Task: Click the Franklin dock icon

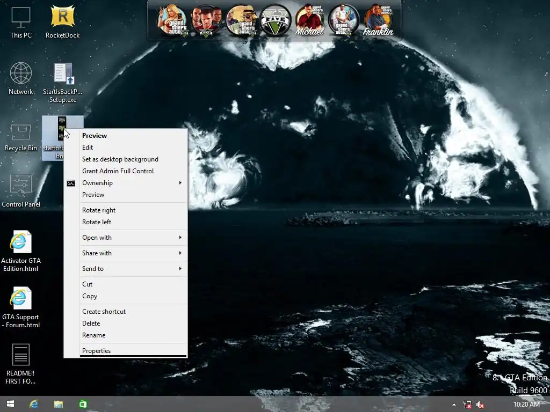Action: pos(378,20)
